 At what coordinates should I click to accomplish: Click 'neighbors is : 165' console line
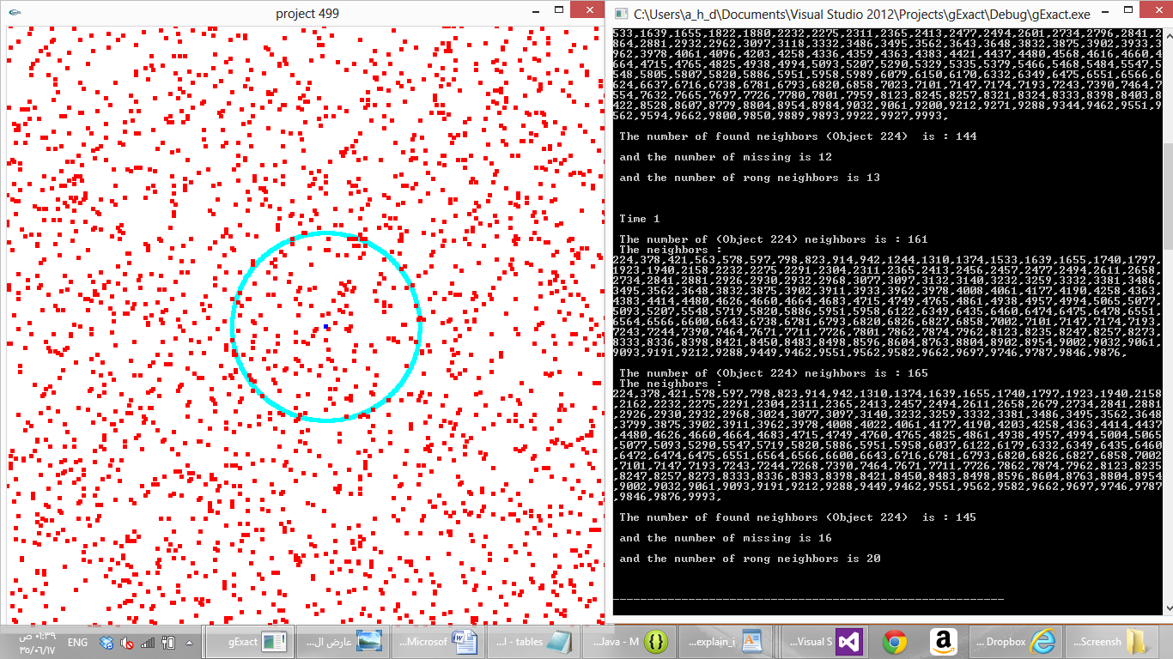tap(774, 373)
